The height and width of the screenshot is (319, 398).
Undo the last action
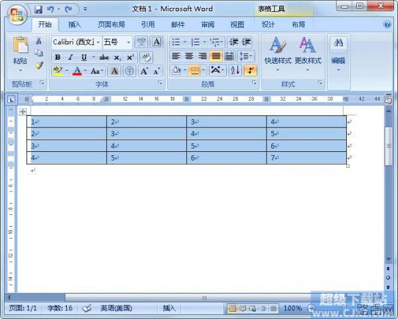click(x=50, y=10)
